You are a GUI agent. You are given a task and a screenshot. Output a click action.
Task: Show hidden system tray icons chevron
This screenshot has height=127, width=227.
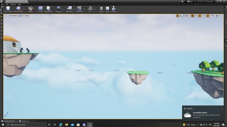[198, 125]
